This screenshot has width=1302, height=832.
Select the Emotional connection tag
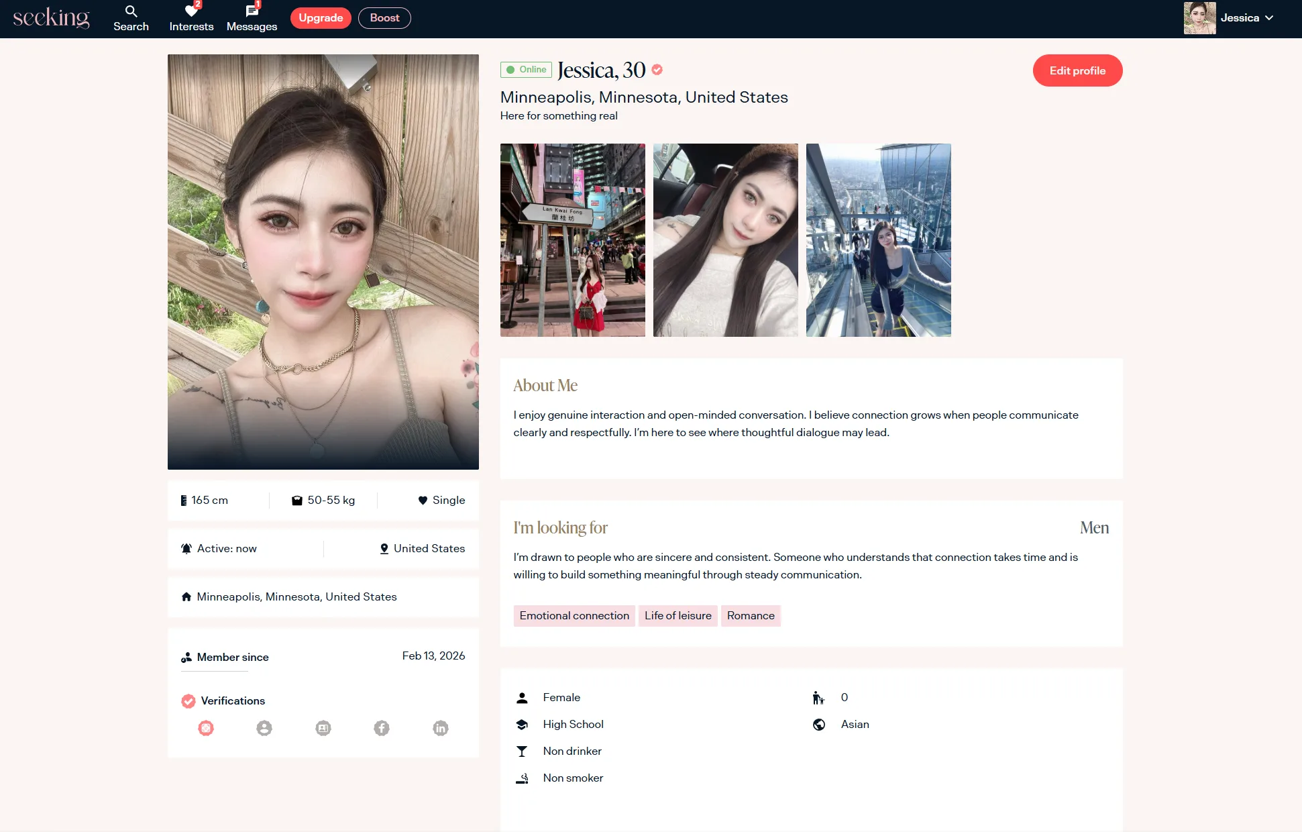click(x=574, y=615)
